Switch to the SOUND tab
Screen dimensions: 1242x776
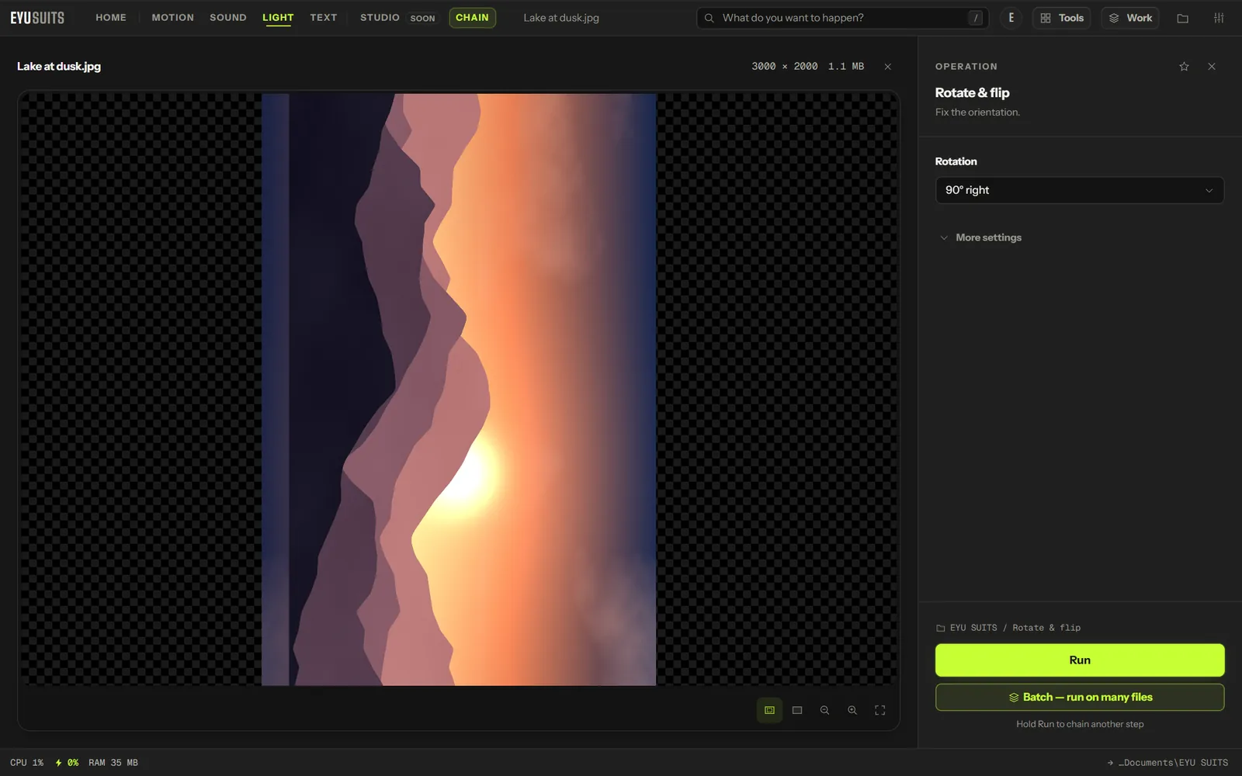(228, 18)
